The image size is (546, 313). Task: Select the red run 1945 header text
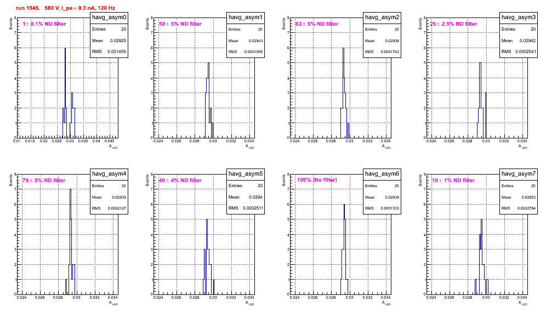click(65, 8)
